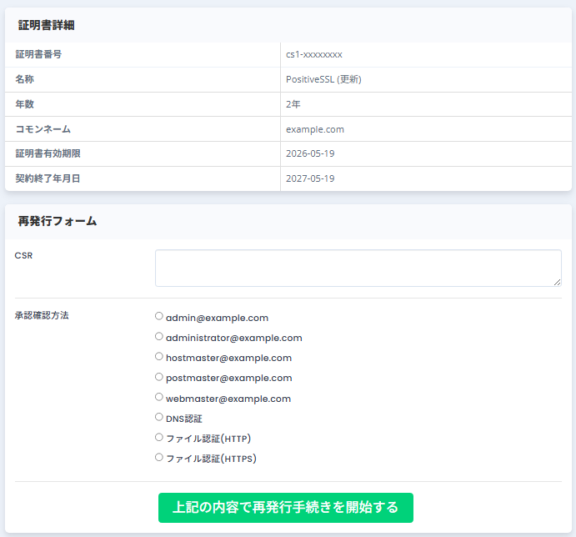The image size is (576, 537).
Task: Choose the ファイル認証(HTTPS) option
Action: tap(159, 457)
